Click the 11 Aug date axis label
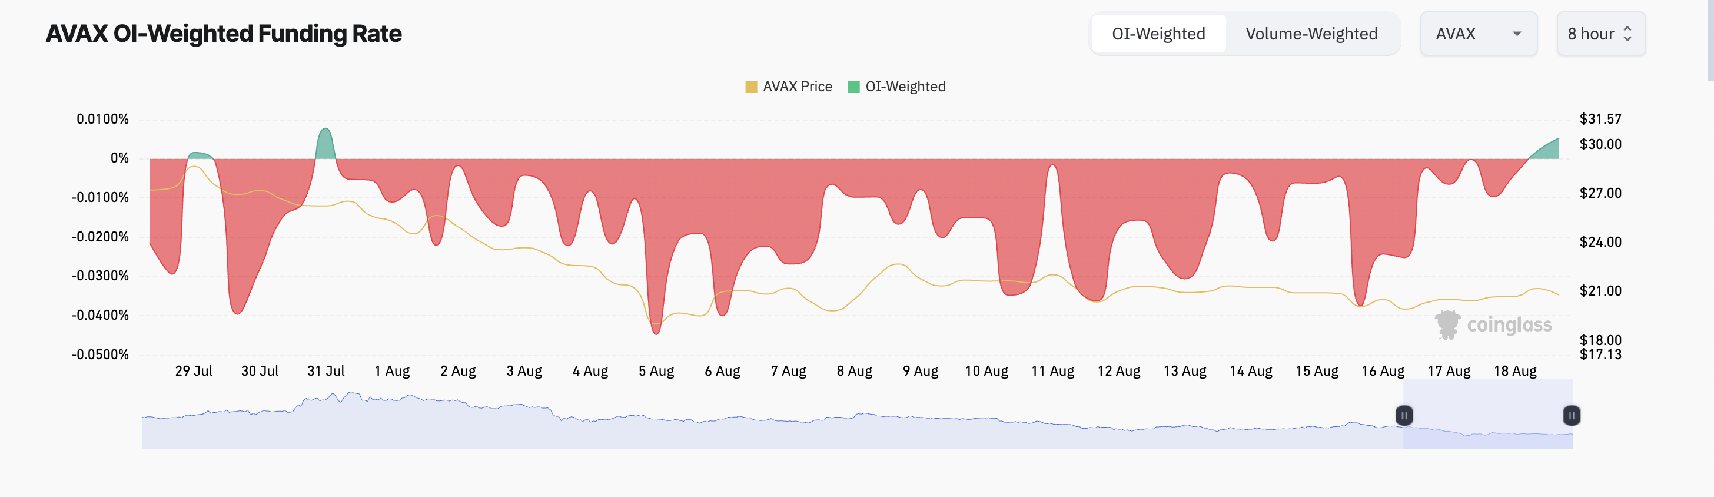 point(1052,371)
